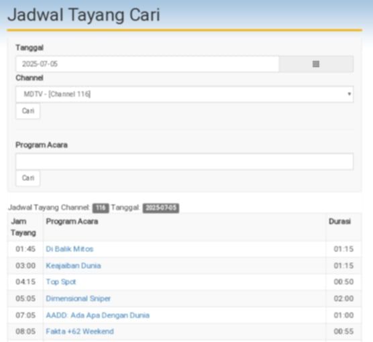Open the calendar date picker icon
Screen dimensions: 373x342
(x=316, y=64)
